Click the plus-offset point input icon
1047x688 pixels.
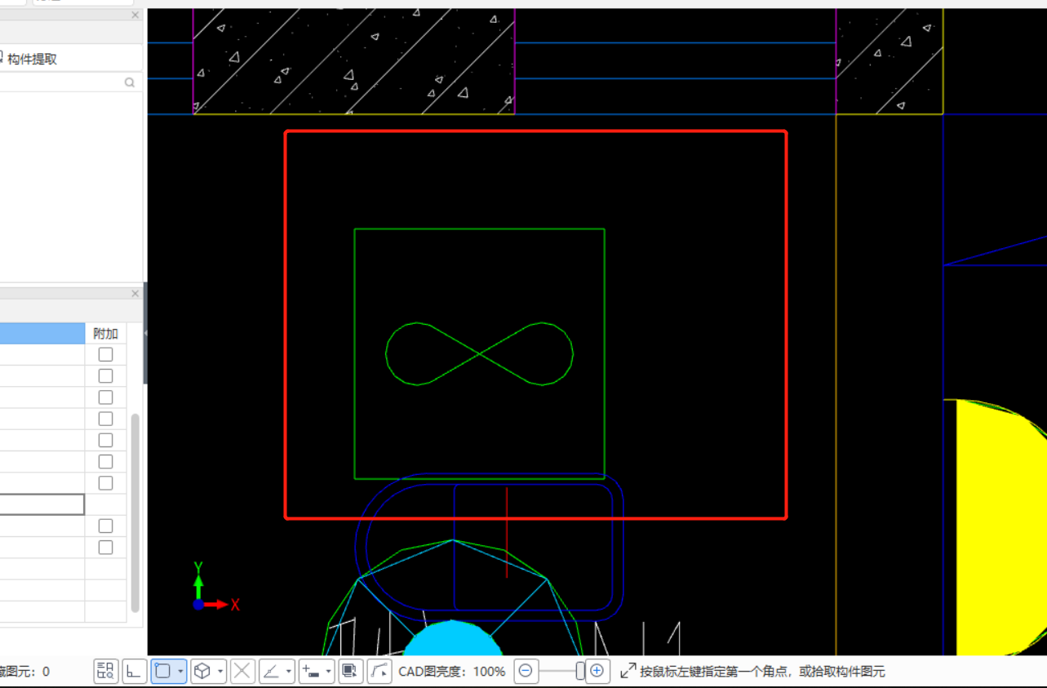311,671
